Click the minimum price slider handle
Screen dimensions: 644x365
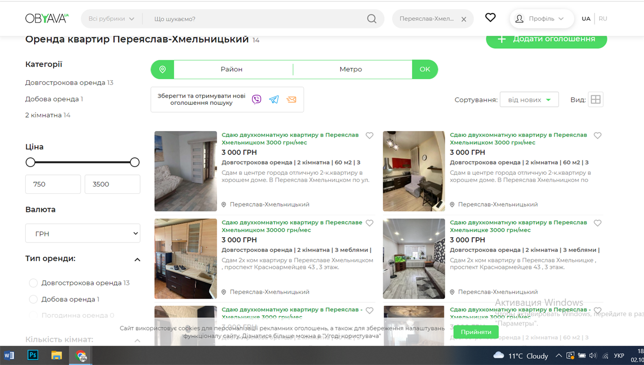pos(30,162)
